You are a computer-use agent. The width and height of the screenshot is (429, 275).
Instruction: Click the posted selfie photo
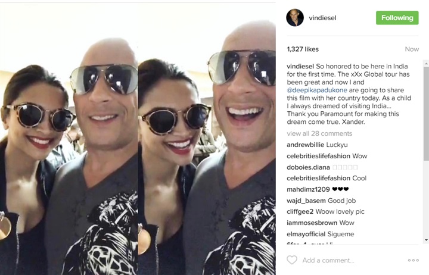138,139
